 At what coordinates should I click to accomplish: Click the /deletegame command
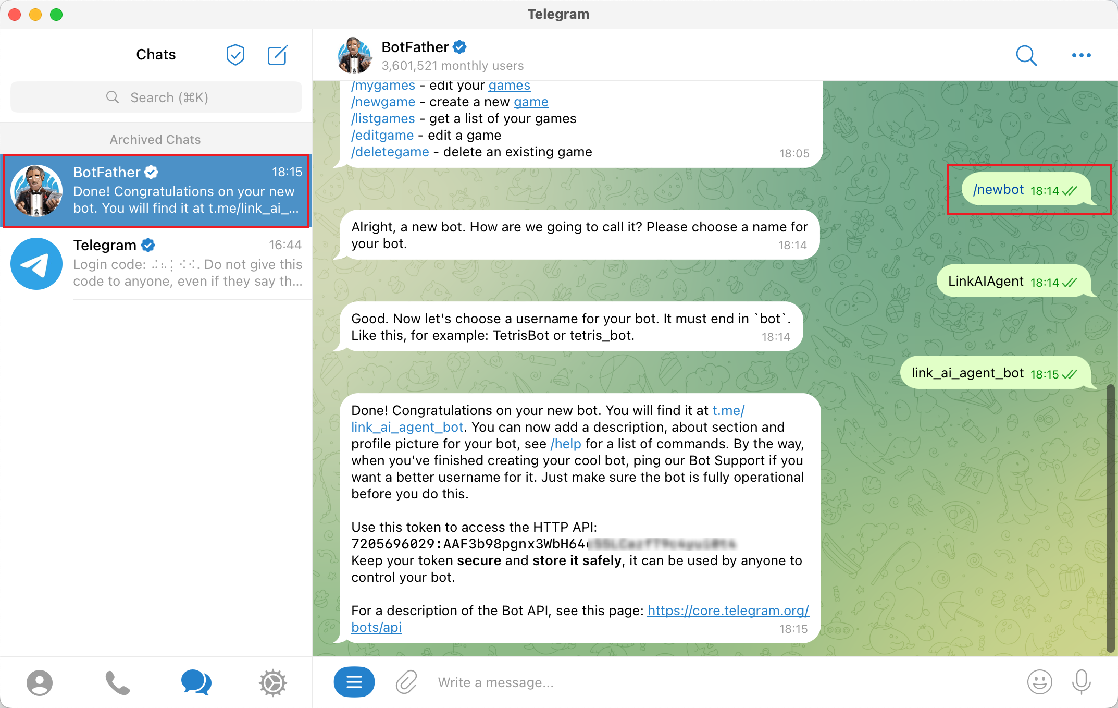(x=390, y=152)
